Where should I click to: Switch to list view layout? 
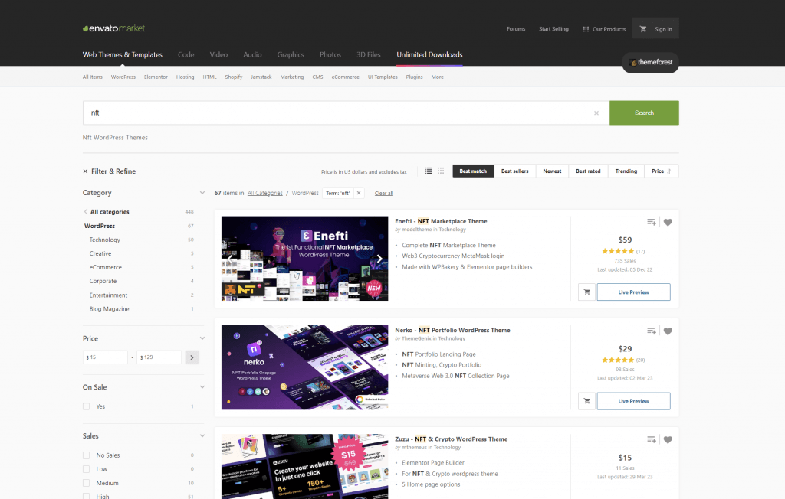(x=429, y=171)
